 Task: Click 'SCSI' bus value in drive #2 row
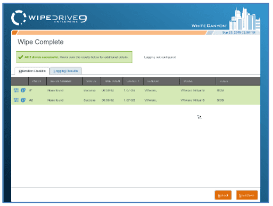pos(221,100)
